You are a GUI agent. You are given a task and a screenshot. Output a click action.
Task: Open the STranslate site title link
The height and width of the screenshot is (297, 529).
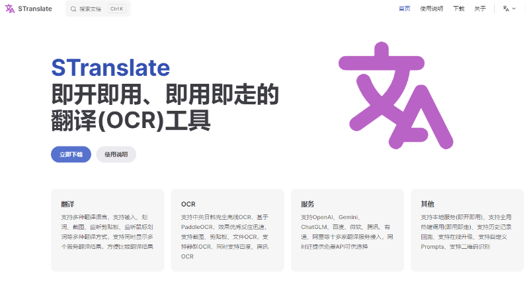click(x=35, y=9)
